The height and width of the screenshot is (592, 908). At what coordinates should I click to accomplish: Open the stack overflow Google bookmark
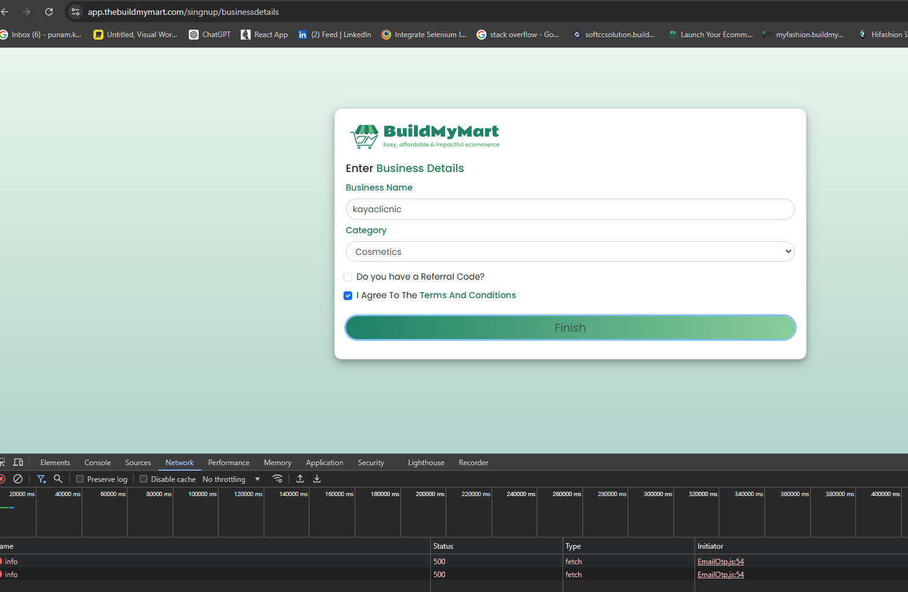click(x=518, y=35)
